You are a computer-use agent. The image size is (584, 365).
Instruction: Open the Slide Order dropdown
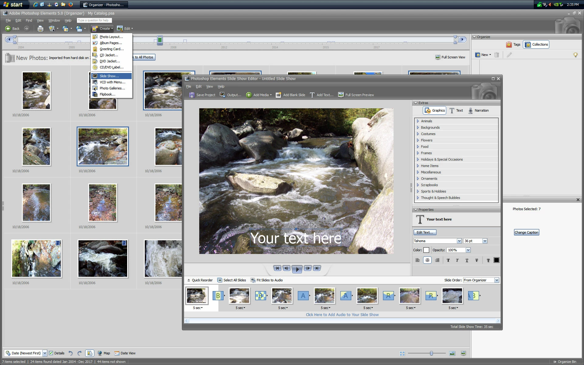(x=497, y=280)
